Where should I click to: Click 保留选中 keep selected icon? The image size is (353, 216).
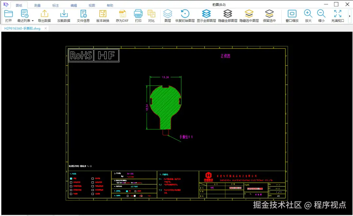pyautogui.click(x=269, y=14)
